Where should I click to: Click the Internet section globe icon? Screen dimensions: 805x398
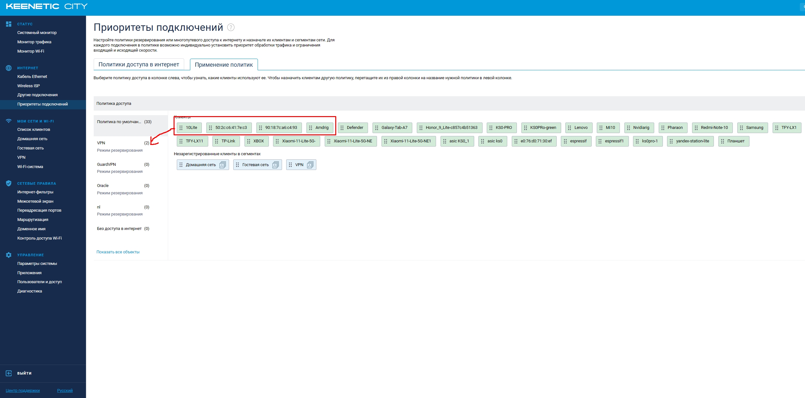pos(9,68)
